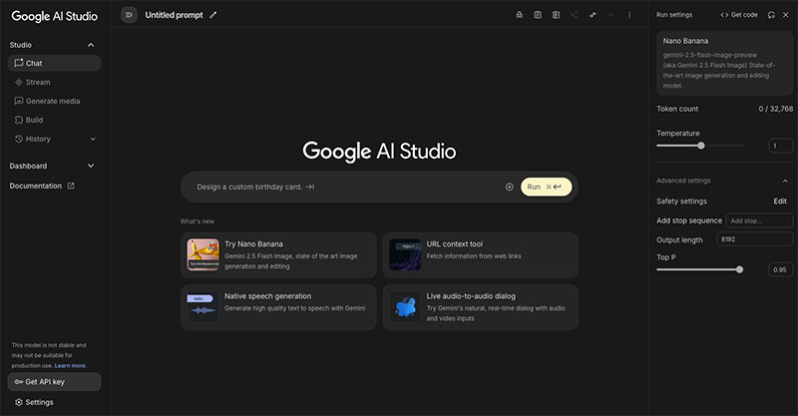The height and width of the screenshot is (416, 798).
Task: Click the Output length field
Action: 755,239
